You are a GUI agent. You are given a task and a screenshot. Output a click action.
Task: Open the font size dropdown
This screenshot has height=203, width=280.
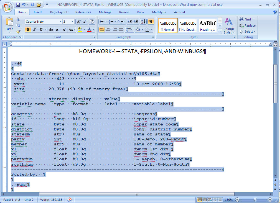[73, 22]
